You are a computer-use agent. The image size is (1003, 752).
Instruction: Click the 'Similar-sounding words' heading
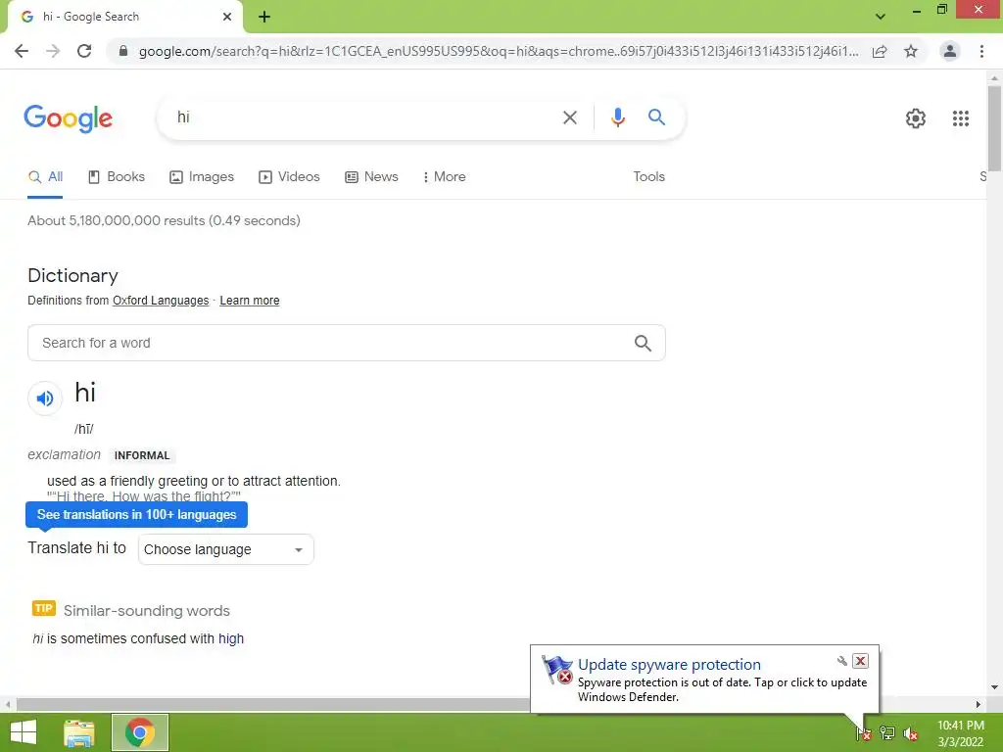(x=147, y=611)
